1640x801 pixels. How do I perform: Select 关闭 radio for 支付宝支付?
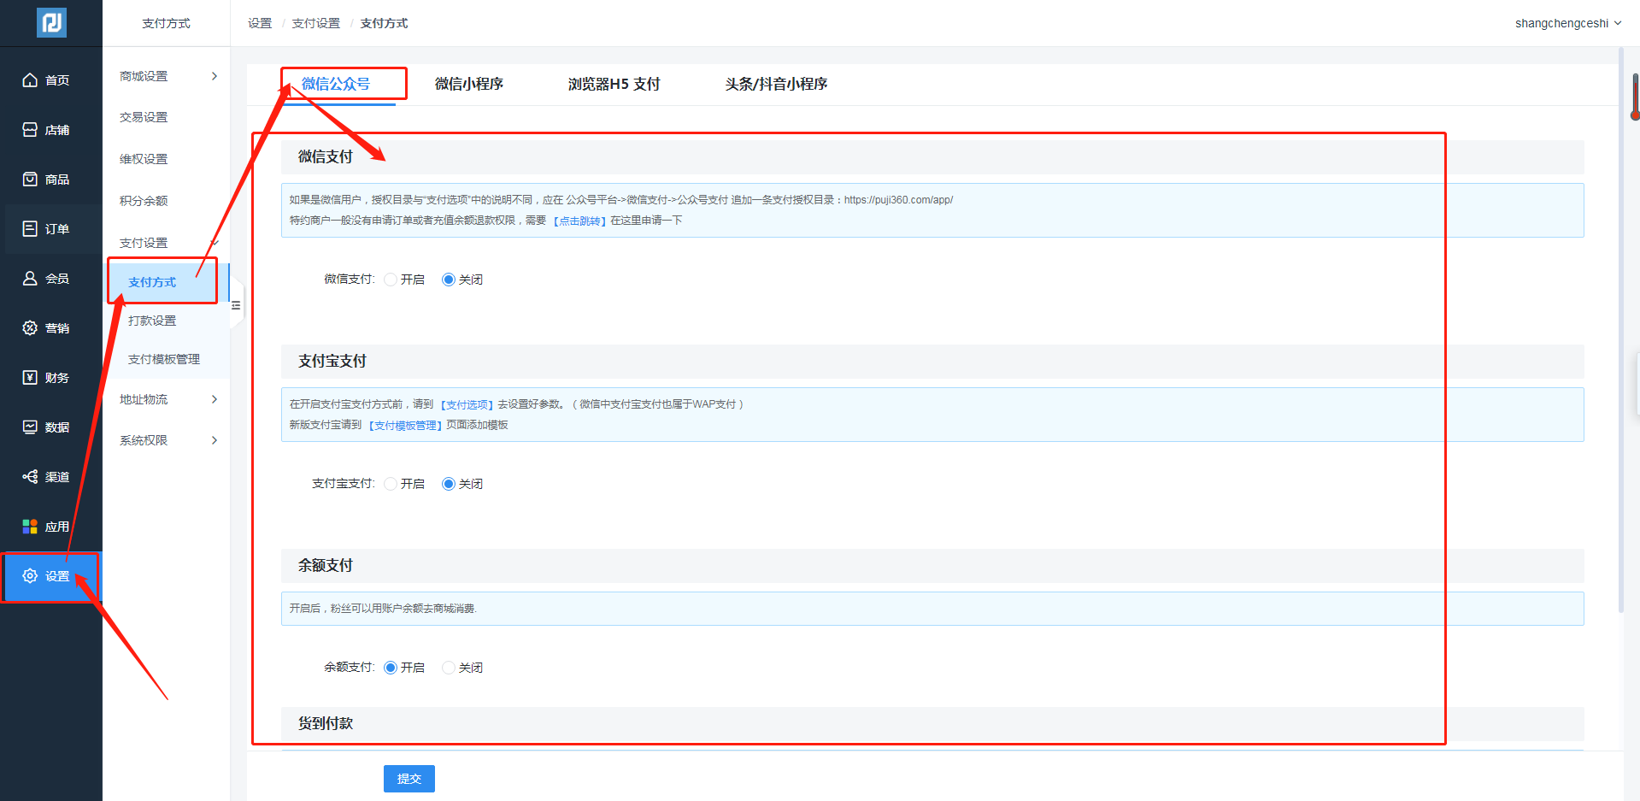tap(449, 484)
